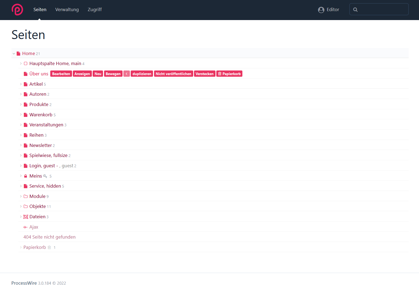The image size is (419, 289).
Task: Click the Dateien page icon
Action: (x=26, y=217)
